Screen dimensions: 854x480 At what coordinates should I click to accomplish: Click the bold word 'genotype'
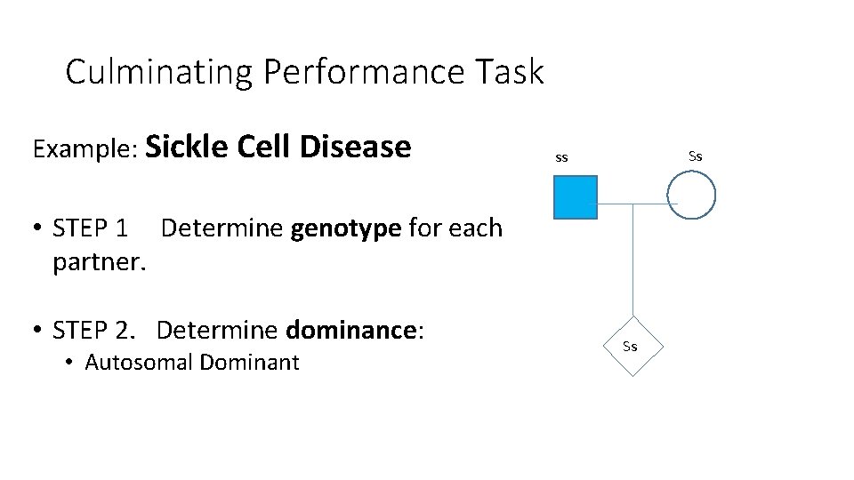click(346, 228)
